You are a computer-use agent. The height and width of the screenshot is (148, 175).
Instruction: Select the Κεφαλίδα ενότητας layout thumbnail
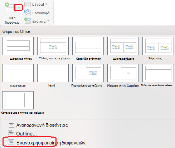click(88, 46)
